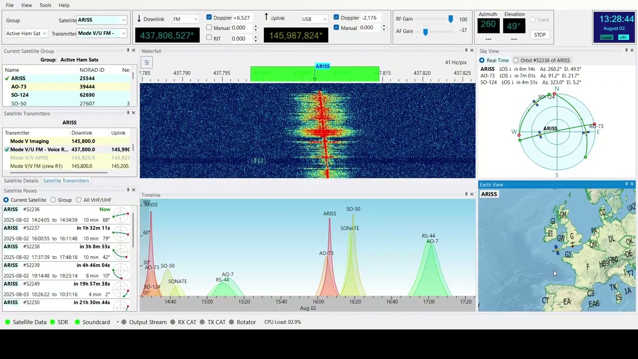Toggle the Uplink Manual checkbox

point(336,28)
